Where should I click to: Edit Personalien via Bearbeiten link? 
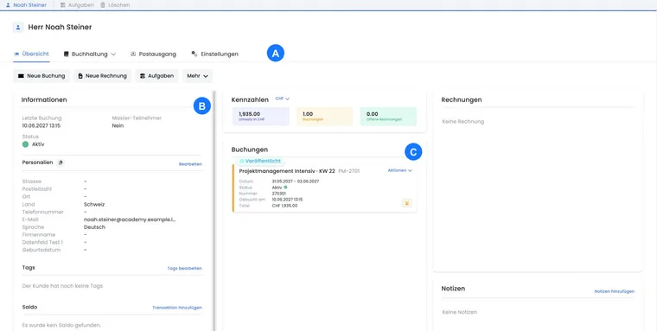click(190, 164)
